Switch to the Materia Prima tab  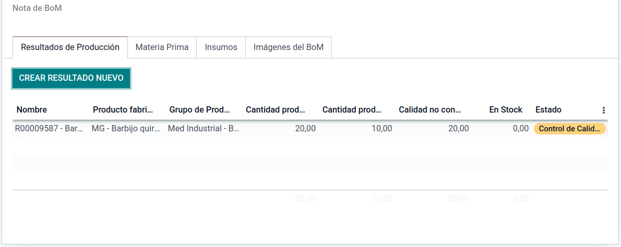point(162,47)
